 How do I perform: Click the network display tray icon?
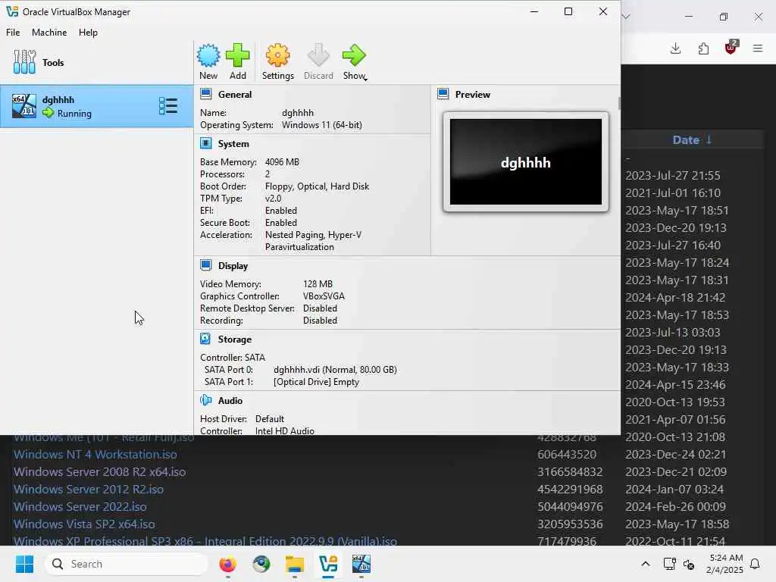pos(669,564)
